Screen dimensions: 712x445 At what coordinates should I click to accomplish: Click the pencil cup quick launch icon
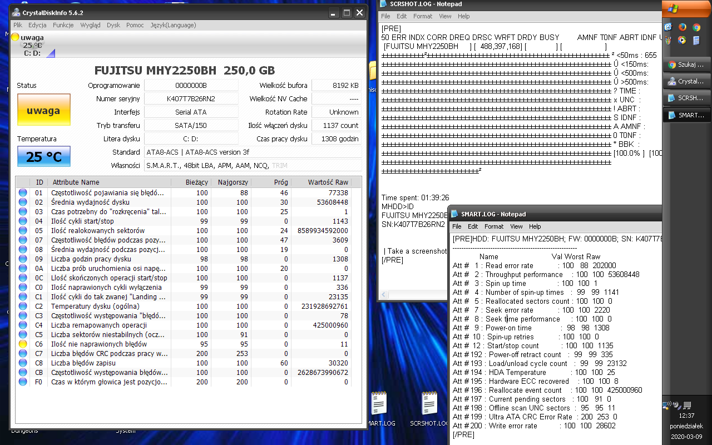click(x=668, y=40)
